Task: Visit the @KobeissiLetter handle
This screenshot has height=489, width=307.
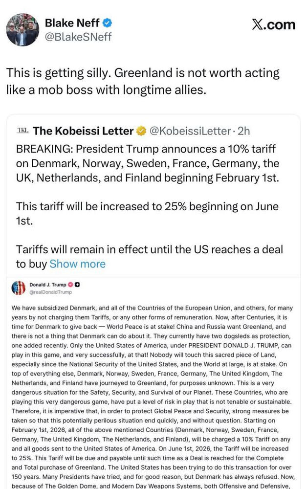Action: pyautogui.click(x=189, y=131)
